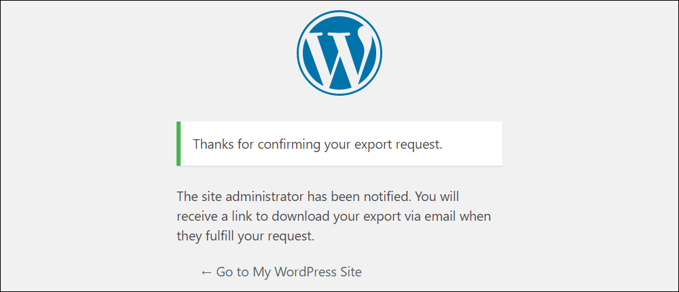Open the Go to My WordPress Site link
679x292 pixels.
[x=281, y=272]
